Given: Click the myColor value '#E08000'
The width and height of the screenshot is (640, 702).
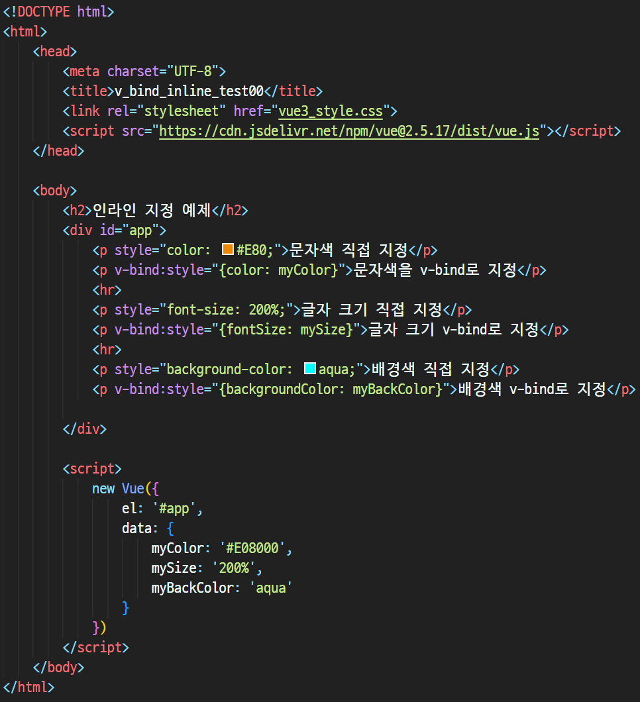Looking at the screenshot, I should (252, 548).
